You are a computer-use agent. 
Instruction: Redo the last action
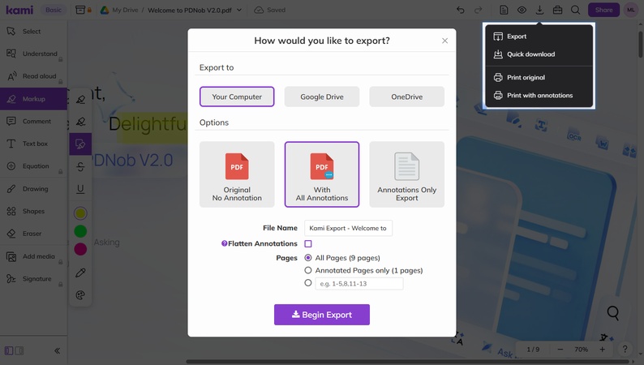point(478,10)
